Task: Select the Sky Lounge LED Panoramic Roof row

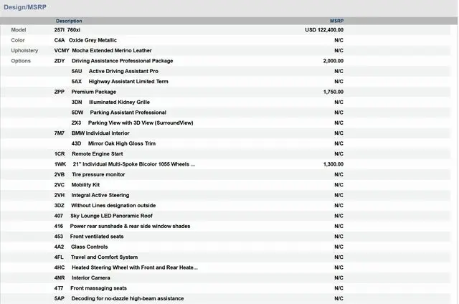Action: [113, 216]
